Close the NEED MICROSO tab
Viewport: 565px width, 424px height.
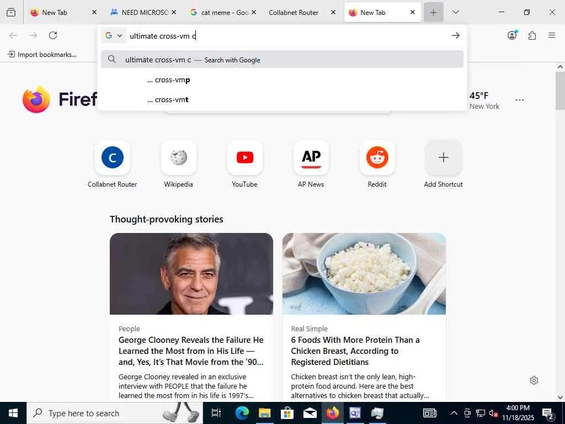point(174,12)
